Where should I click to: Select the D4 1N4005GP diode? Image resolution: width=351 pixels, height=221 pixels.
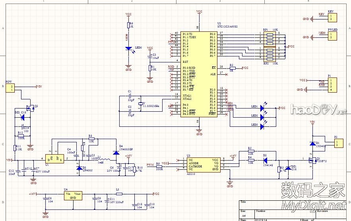tap(116, 152)
